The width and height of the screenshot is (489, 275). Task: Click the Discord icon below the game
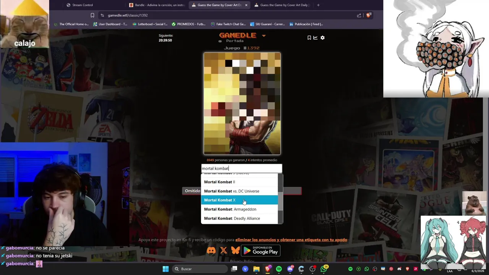pyautogui.click(x=211, y=251)
